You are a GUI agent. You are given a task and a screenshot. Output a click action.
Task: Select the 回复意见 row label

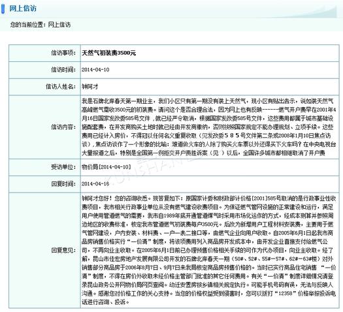click(63, 250)
